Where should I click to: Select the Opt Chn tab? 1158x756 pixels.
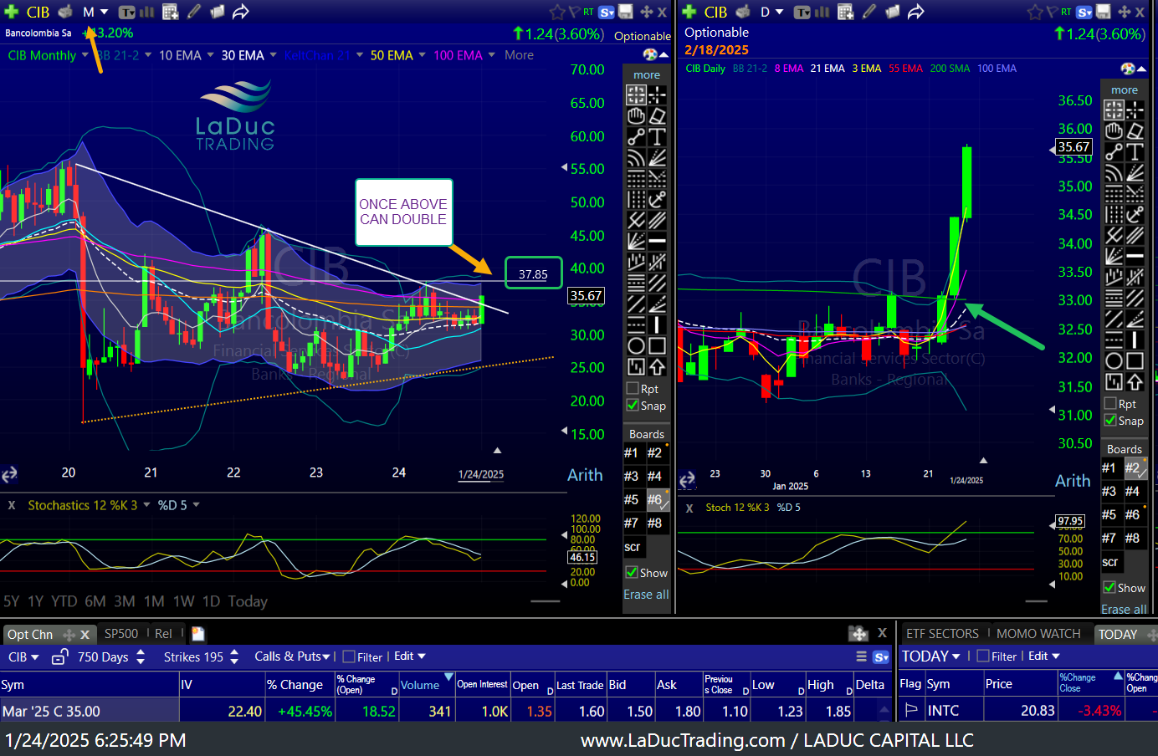(x=30, y=635)
